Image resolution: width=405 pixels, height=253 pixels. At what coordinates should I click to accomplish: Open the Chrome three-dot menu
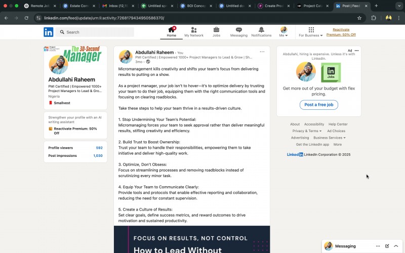click(399, 18)
